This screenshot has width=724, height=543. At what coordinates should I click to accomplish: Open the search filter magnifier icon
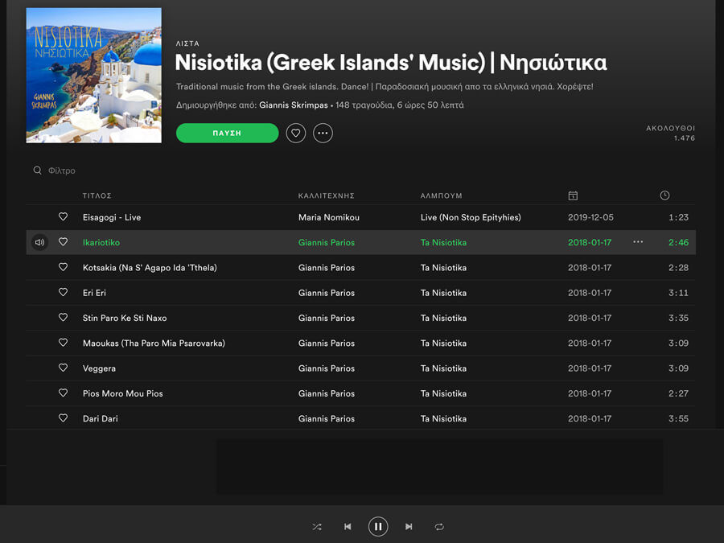coord(37,171)
